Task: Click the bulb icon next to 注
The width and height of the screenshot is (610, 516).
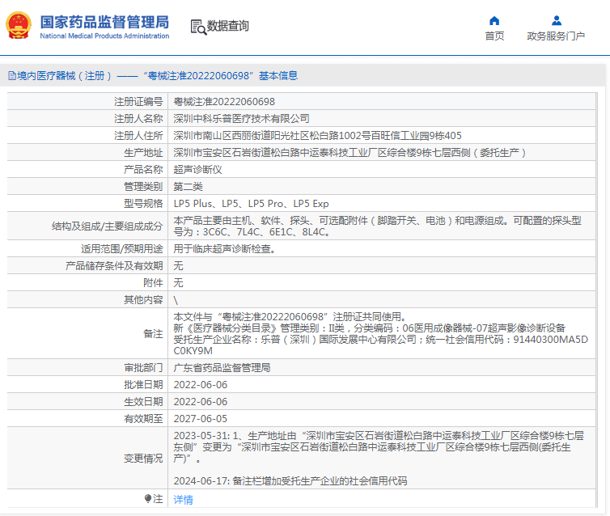Action: [x=148, y=498]
